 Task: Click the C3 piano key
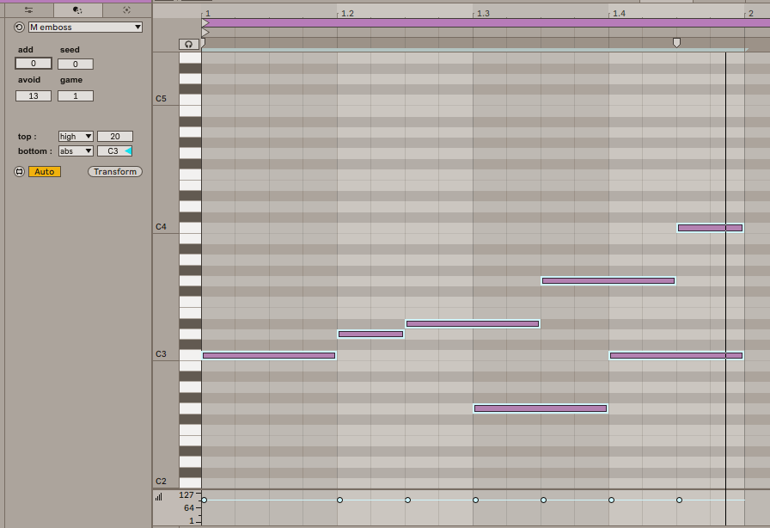(x=189, y=355)
